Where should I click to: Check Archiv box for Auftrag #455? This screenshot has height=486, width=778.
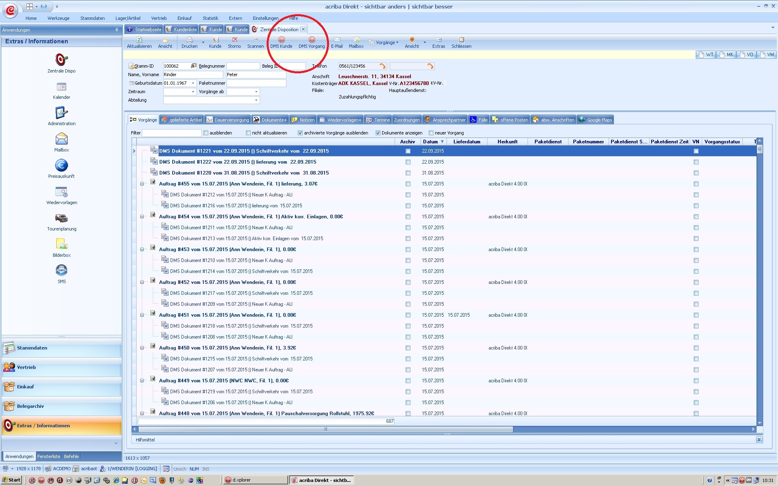tap(408, 184)
